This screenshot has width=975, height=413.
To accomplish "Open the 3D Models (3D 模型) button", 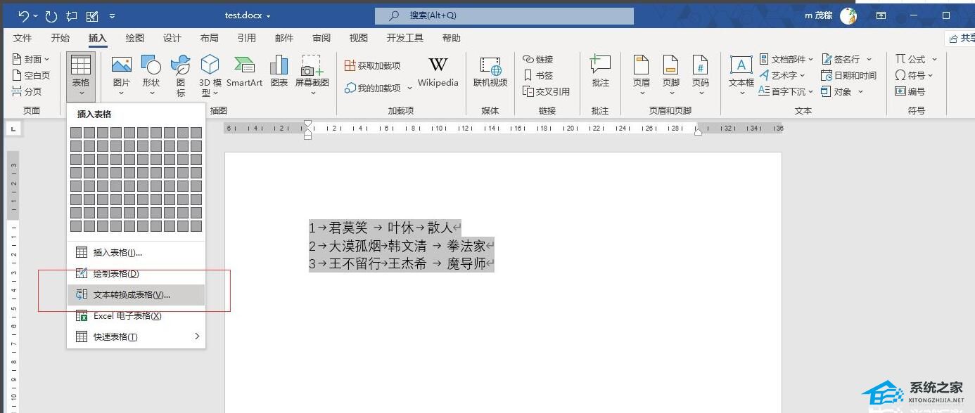I will coord(210,76).
